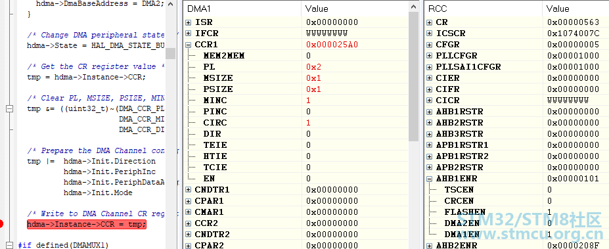Select the MEM2MEM field row
609x249 pixels.
pos(296,56)
